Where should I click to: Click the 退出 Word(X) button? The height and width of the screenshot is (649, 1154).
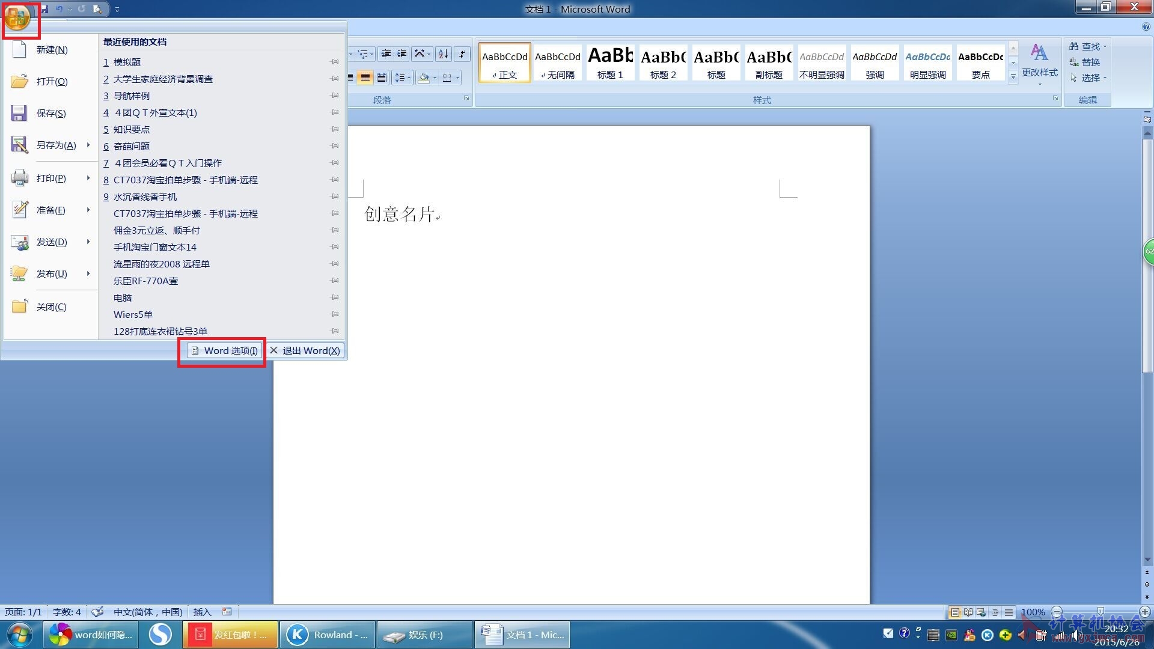[305, 351]
